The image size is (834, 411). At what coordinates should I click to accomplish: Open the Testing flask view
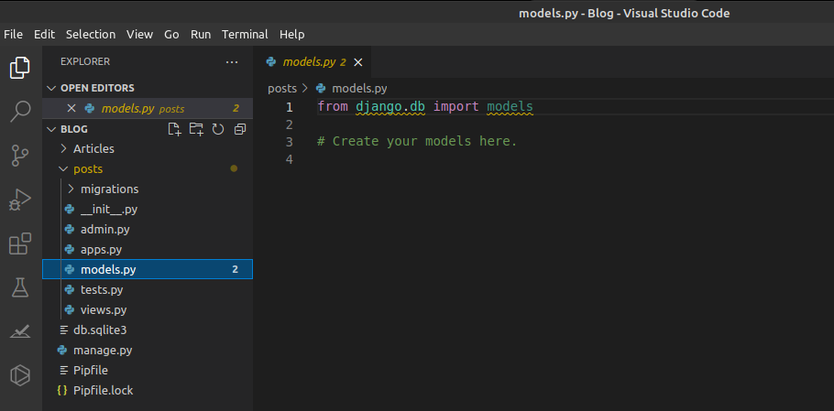point(20,287)
